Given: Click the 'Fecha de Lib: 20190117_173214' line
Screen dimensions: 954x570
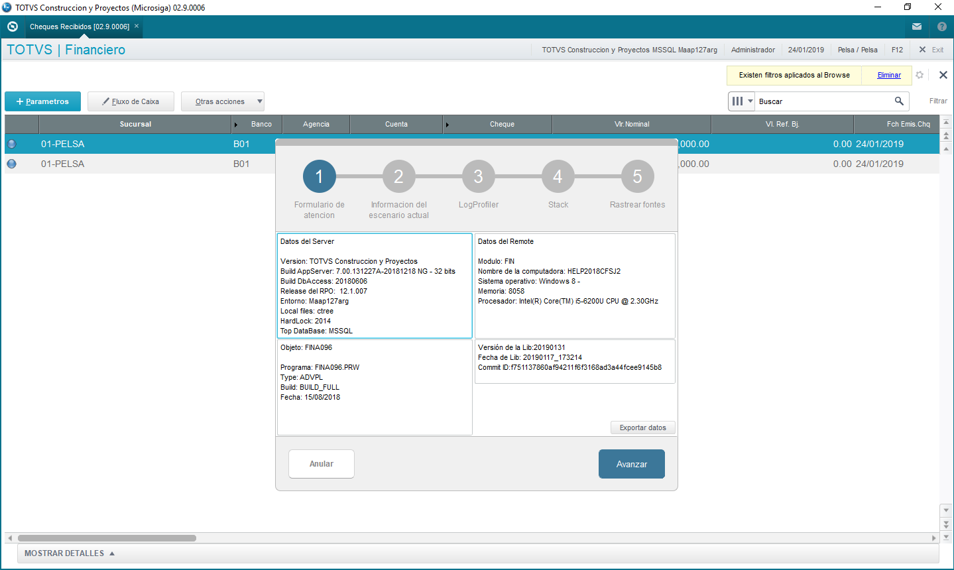Looking at the screenshot, I should 530,357.
